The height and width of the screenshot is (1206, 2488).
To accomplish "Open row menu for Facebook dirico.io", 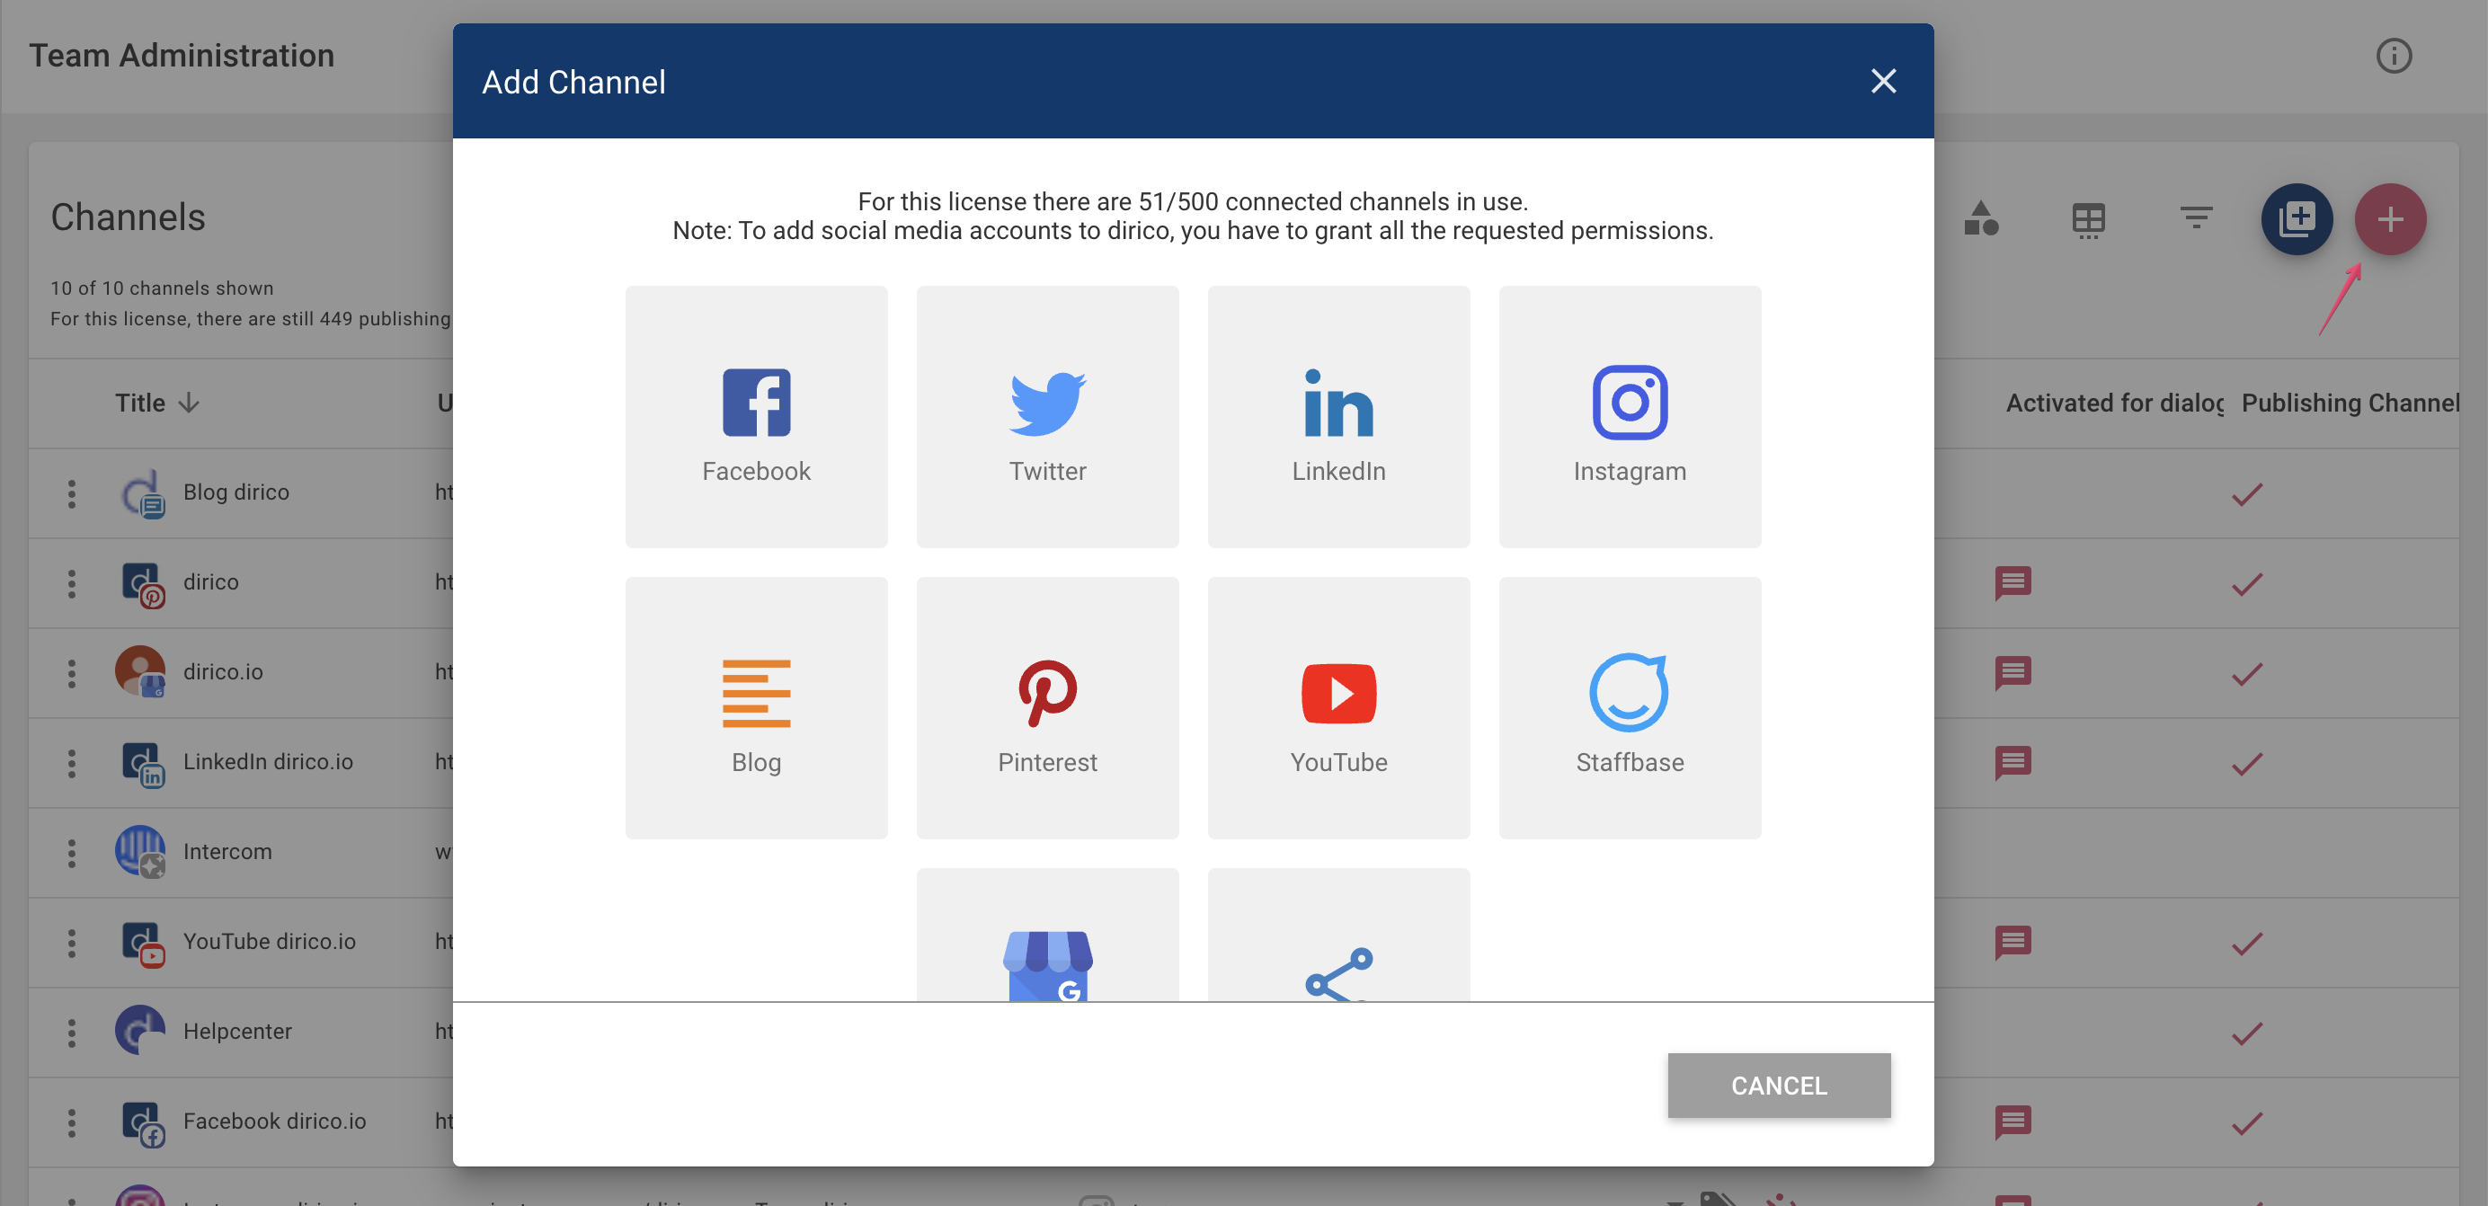I will (x=72, y=1122).
